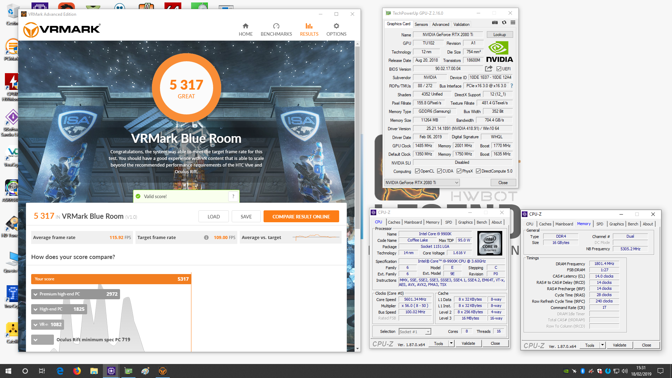672x378 pixels.
Task: Toggle OpenCL checkbox
Action: coord(417,171)
